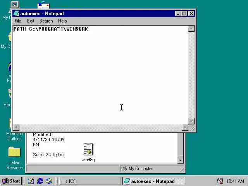Click the scroll down arrow in the C: window
The height and width of the screenshot is (186, 248).
tap(180, 160)
